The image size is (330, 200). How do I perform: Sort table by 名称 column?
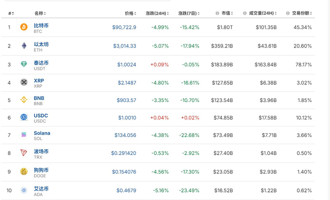pos(40,14)
